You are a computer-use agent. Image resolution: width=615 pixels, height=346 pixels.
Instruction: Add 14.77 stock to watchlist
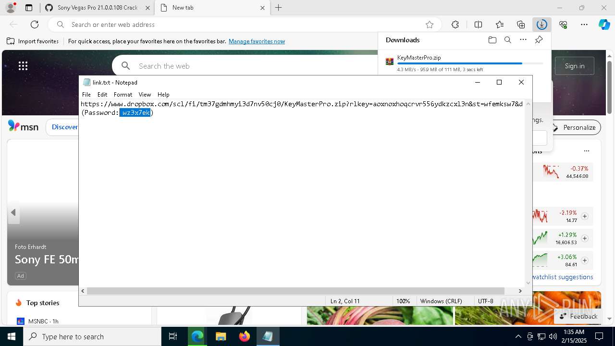(x=585, y=216)
